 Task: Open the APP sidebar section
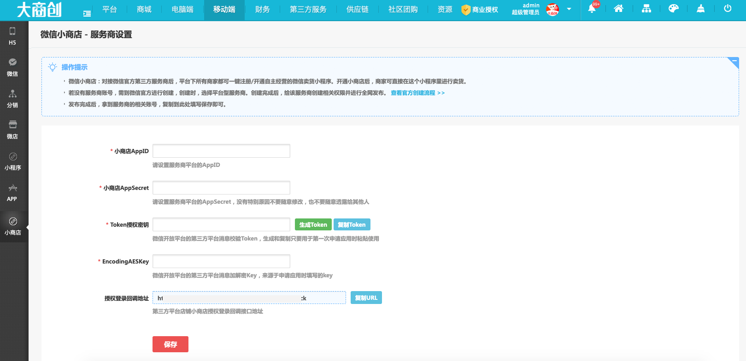[x=12, y=193]
